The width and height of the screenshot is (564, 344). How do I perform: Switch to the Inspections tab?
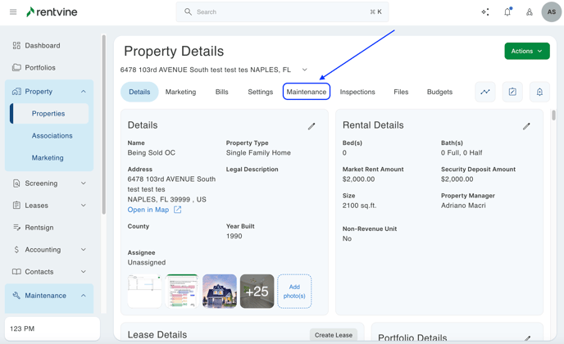point(357,92)
